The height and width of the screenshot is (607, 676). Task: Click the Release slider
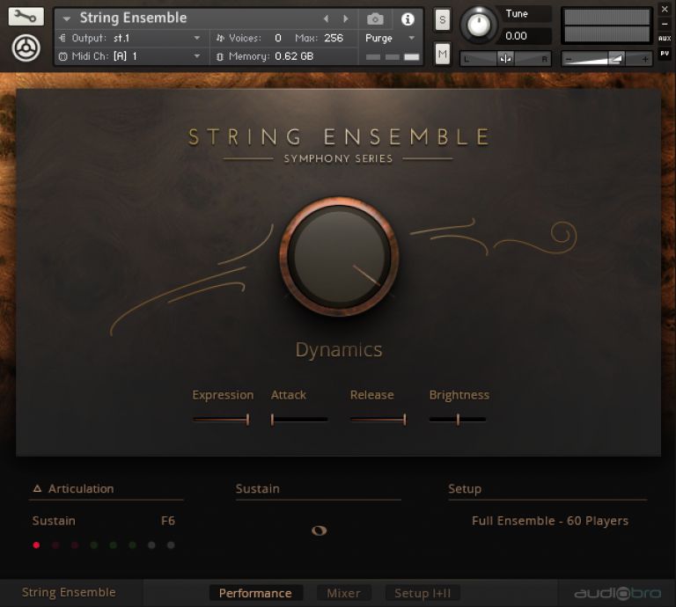click(x=378, y=419)
